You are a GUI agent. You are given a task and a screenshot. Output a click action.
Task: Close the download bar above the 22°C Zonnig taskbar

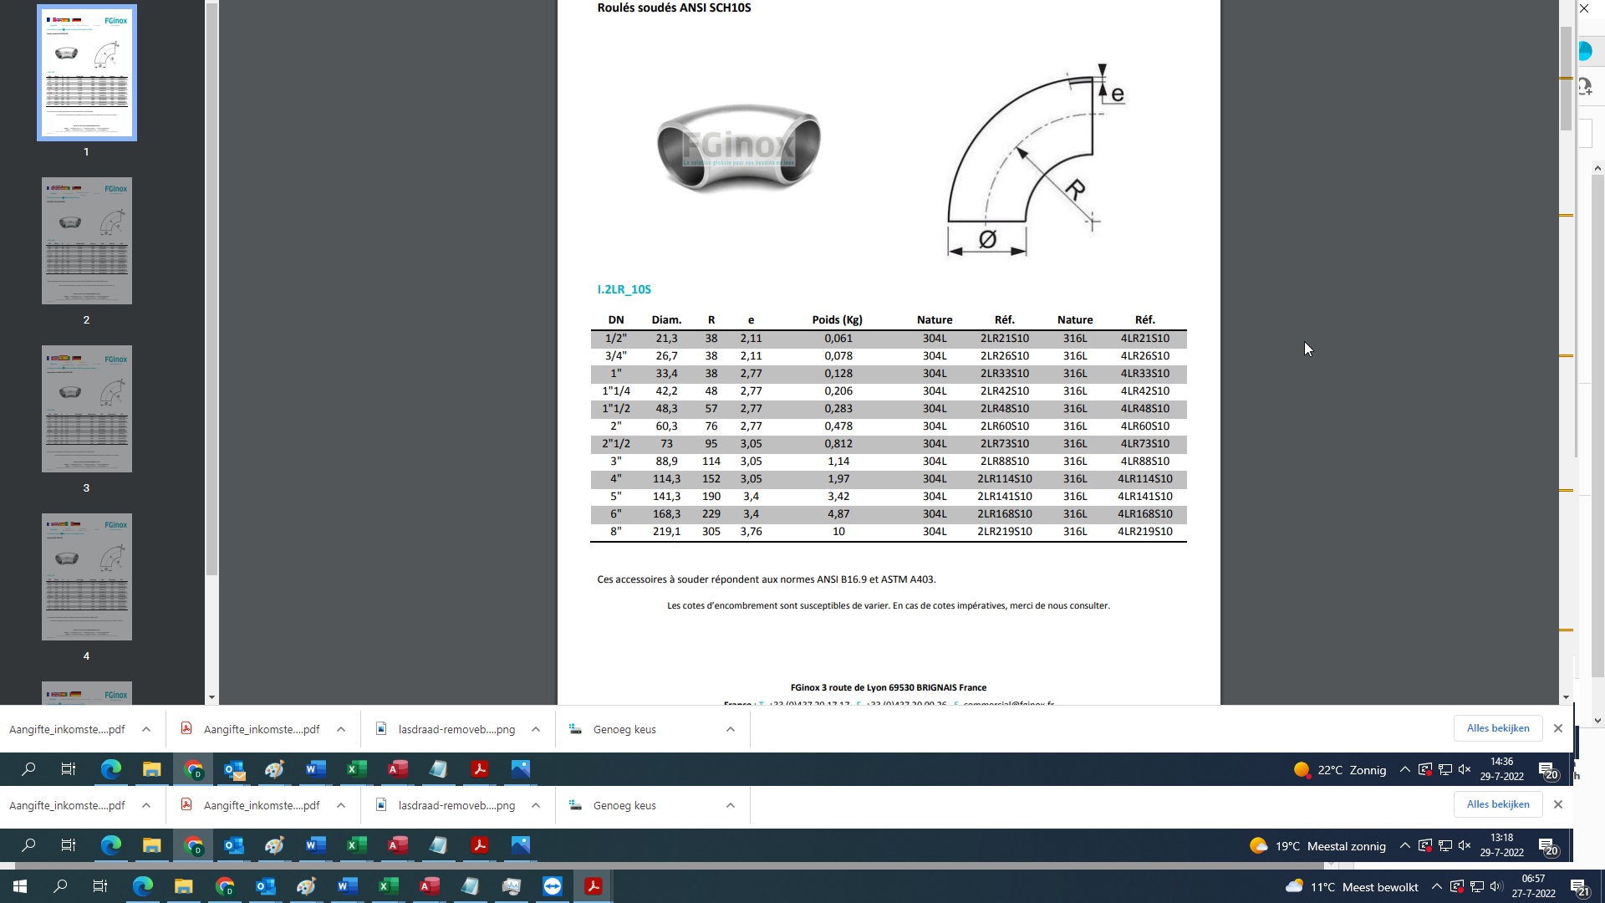1558,728
